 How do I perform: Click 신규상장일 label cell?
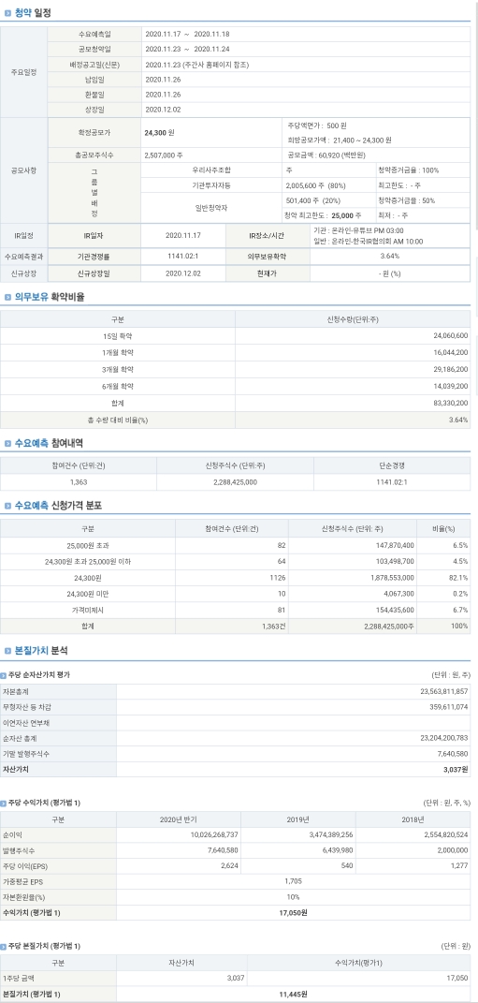94,273
